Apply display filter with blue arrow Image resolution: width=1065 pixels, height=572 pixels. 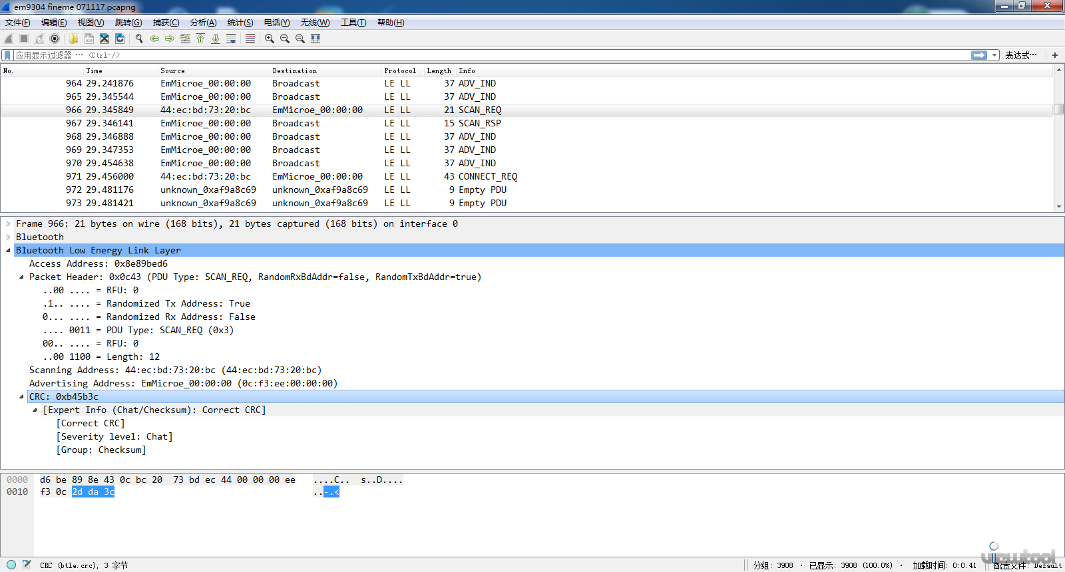point(979,55)
